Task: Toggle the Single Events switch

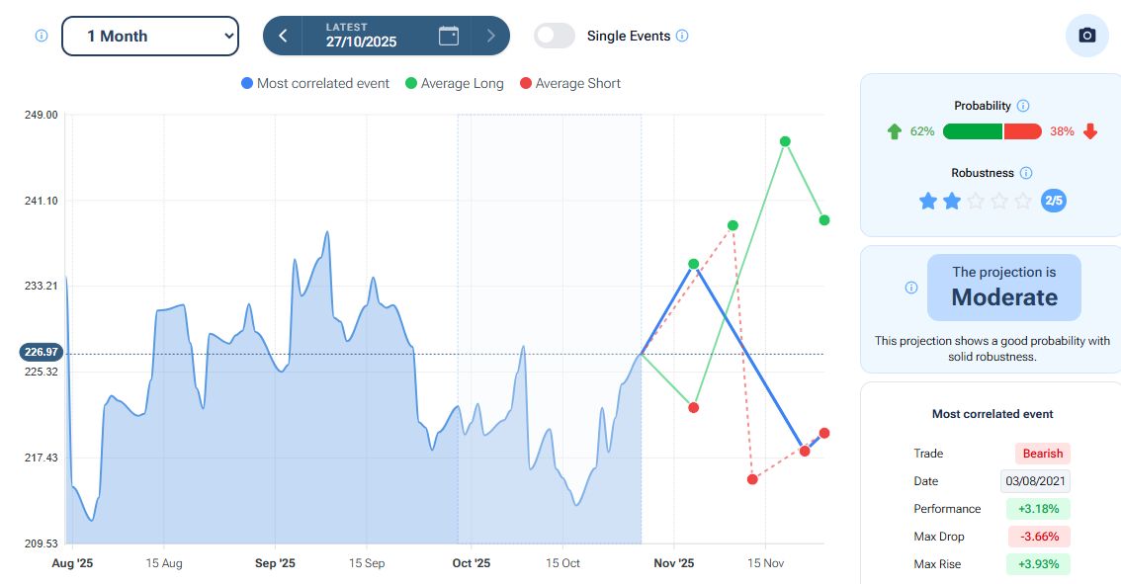Action: tap(555, 36)
